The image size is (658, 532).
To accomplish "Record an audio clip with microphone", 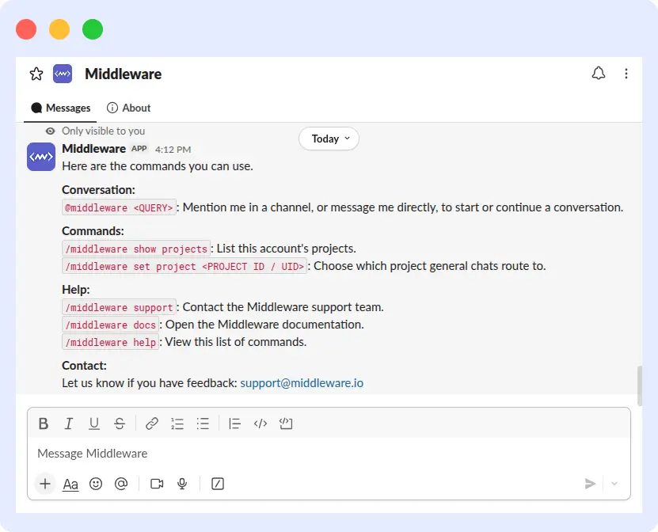I will [182, 484].
